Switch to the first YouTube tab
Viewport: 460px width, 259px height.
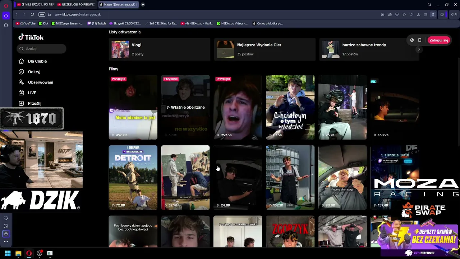point(36,5)
